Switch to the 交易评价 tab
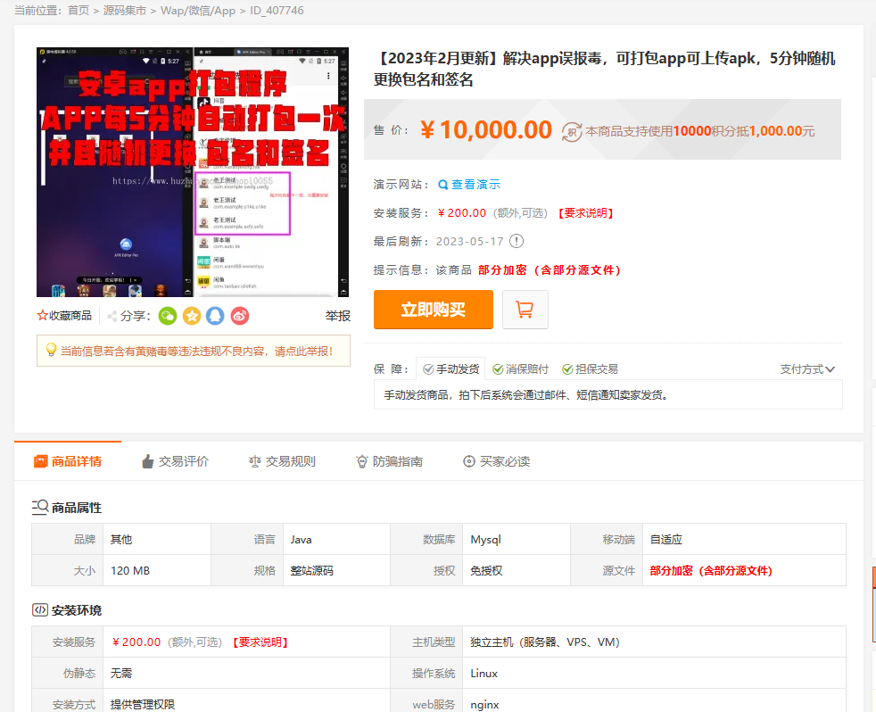 click(x=175, y=461)
